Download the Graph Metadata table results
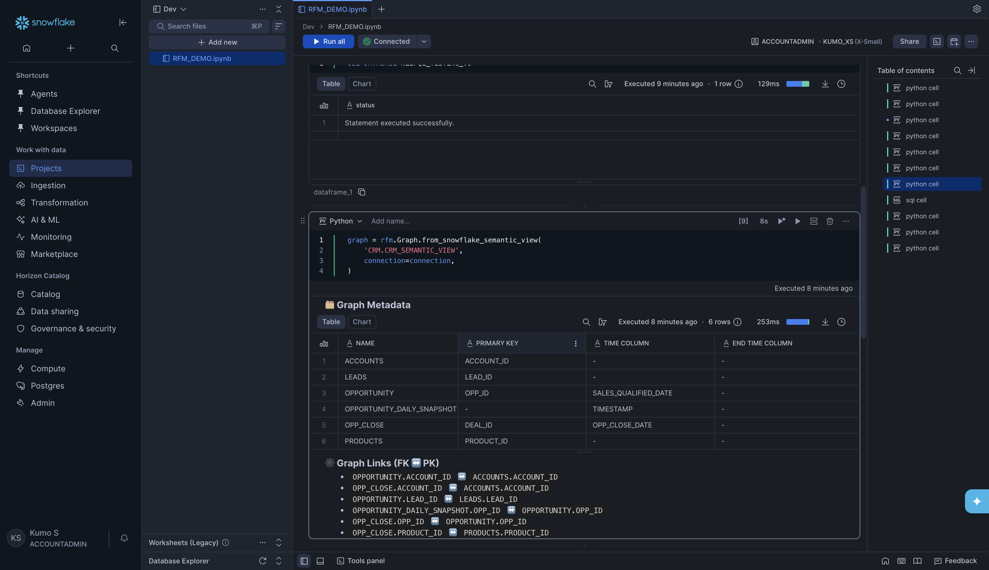 (825, 322)
